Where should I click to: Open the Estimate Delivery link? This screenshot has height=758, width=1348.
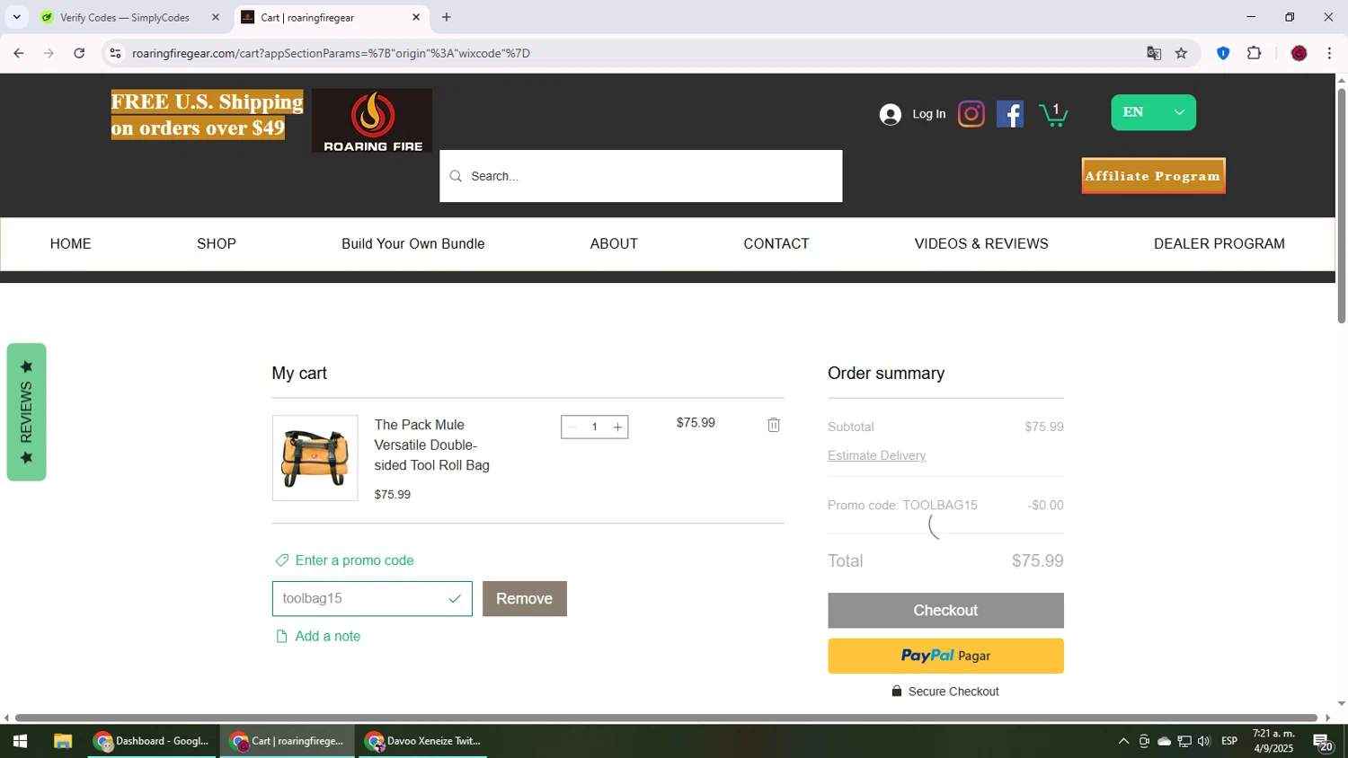[877, 455]
